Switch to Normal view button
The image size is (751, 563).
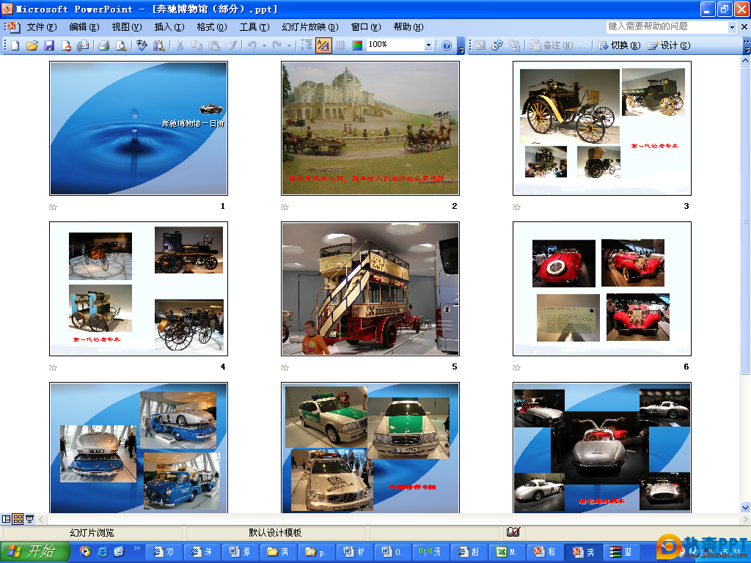tap(6, 519)
